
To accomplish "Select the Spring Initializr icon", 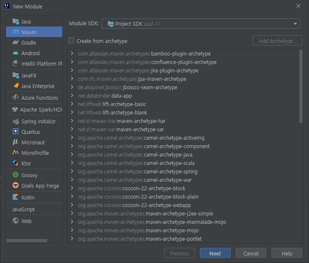I will click(16, 121).
